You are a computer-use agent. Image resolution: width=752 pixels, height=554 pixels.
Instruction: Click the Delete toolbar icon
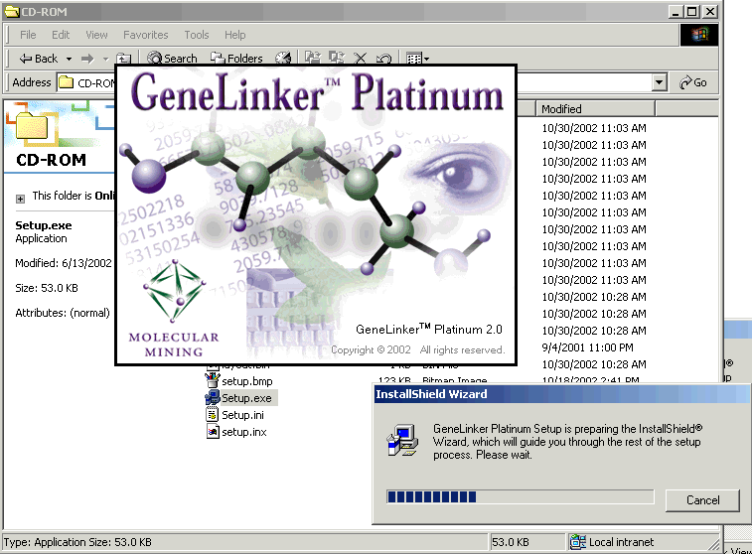(360, 59)
